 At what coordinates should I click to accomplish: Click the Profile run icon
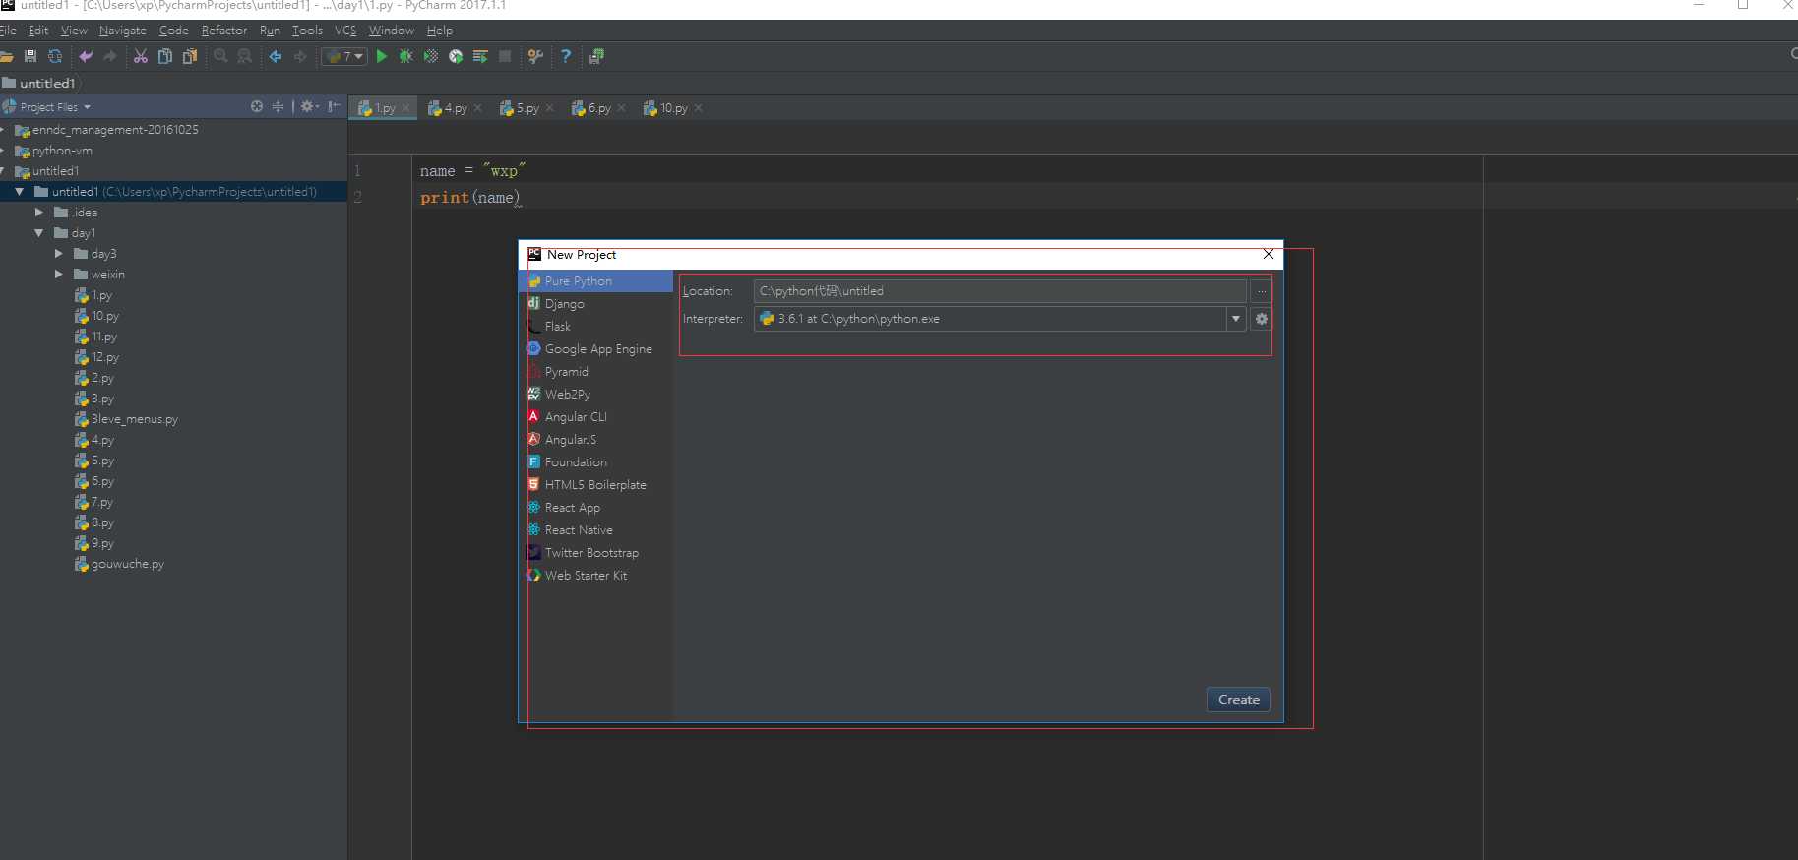456,57
